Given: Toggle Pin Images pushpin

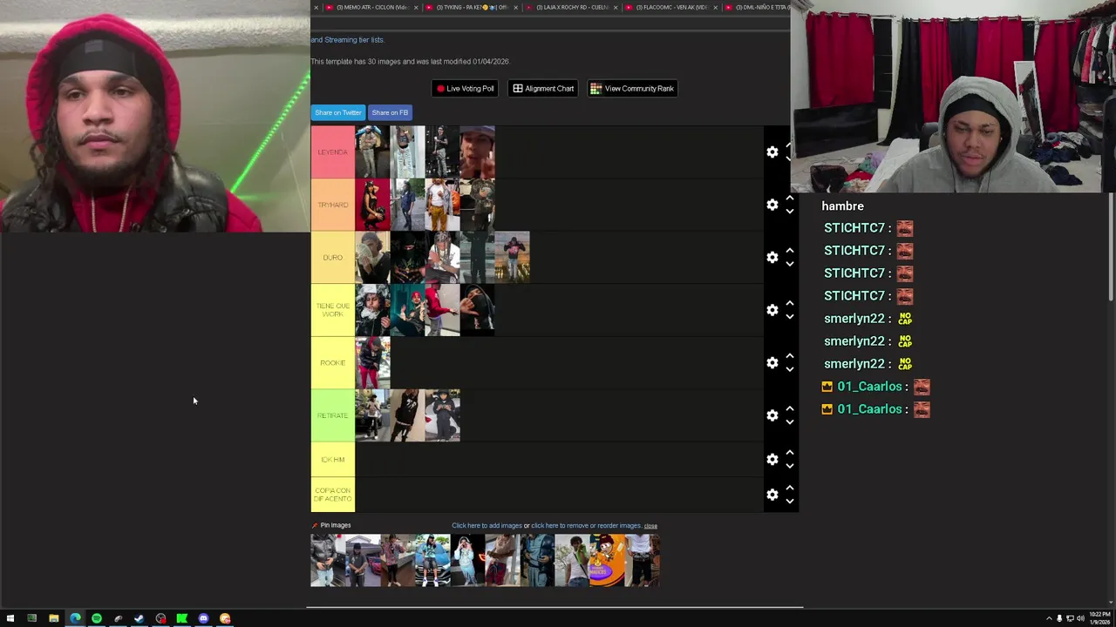Looking at the screenshot, I should coord(315,525).
